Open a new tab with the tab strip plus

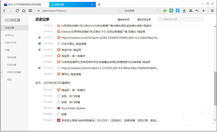tap(99, 5)
